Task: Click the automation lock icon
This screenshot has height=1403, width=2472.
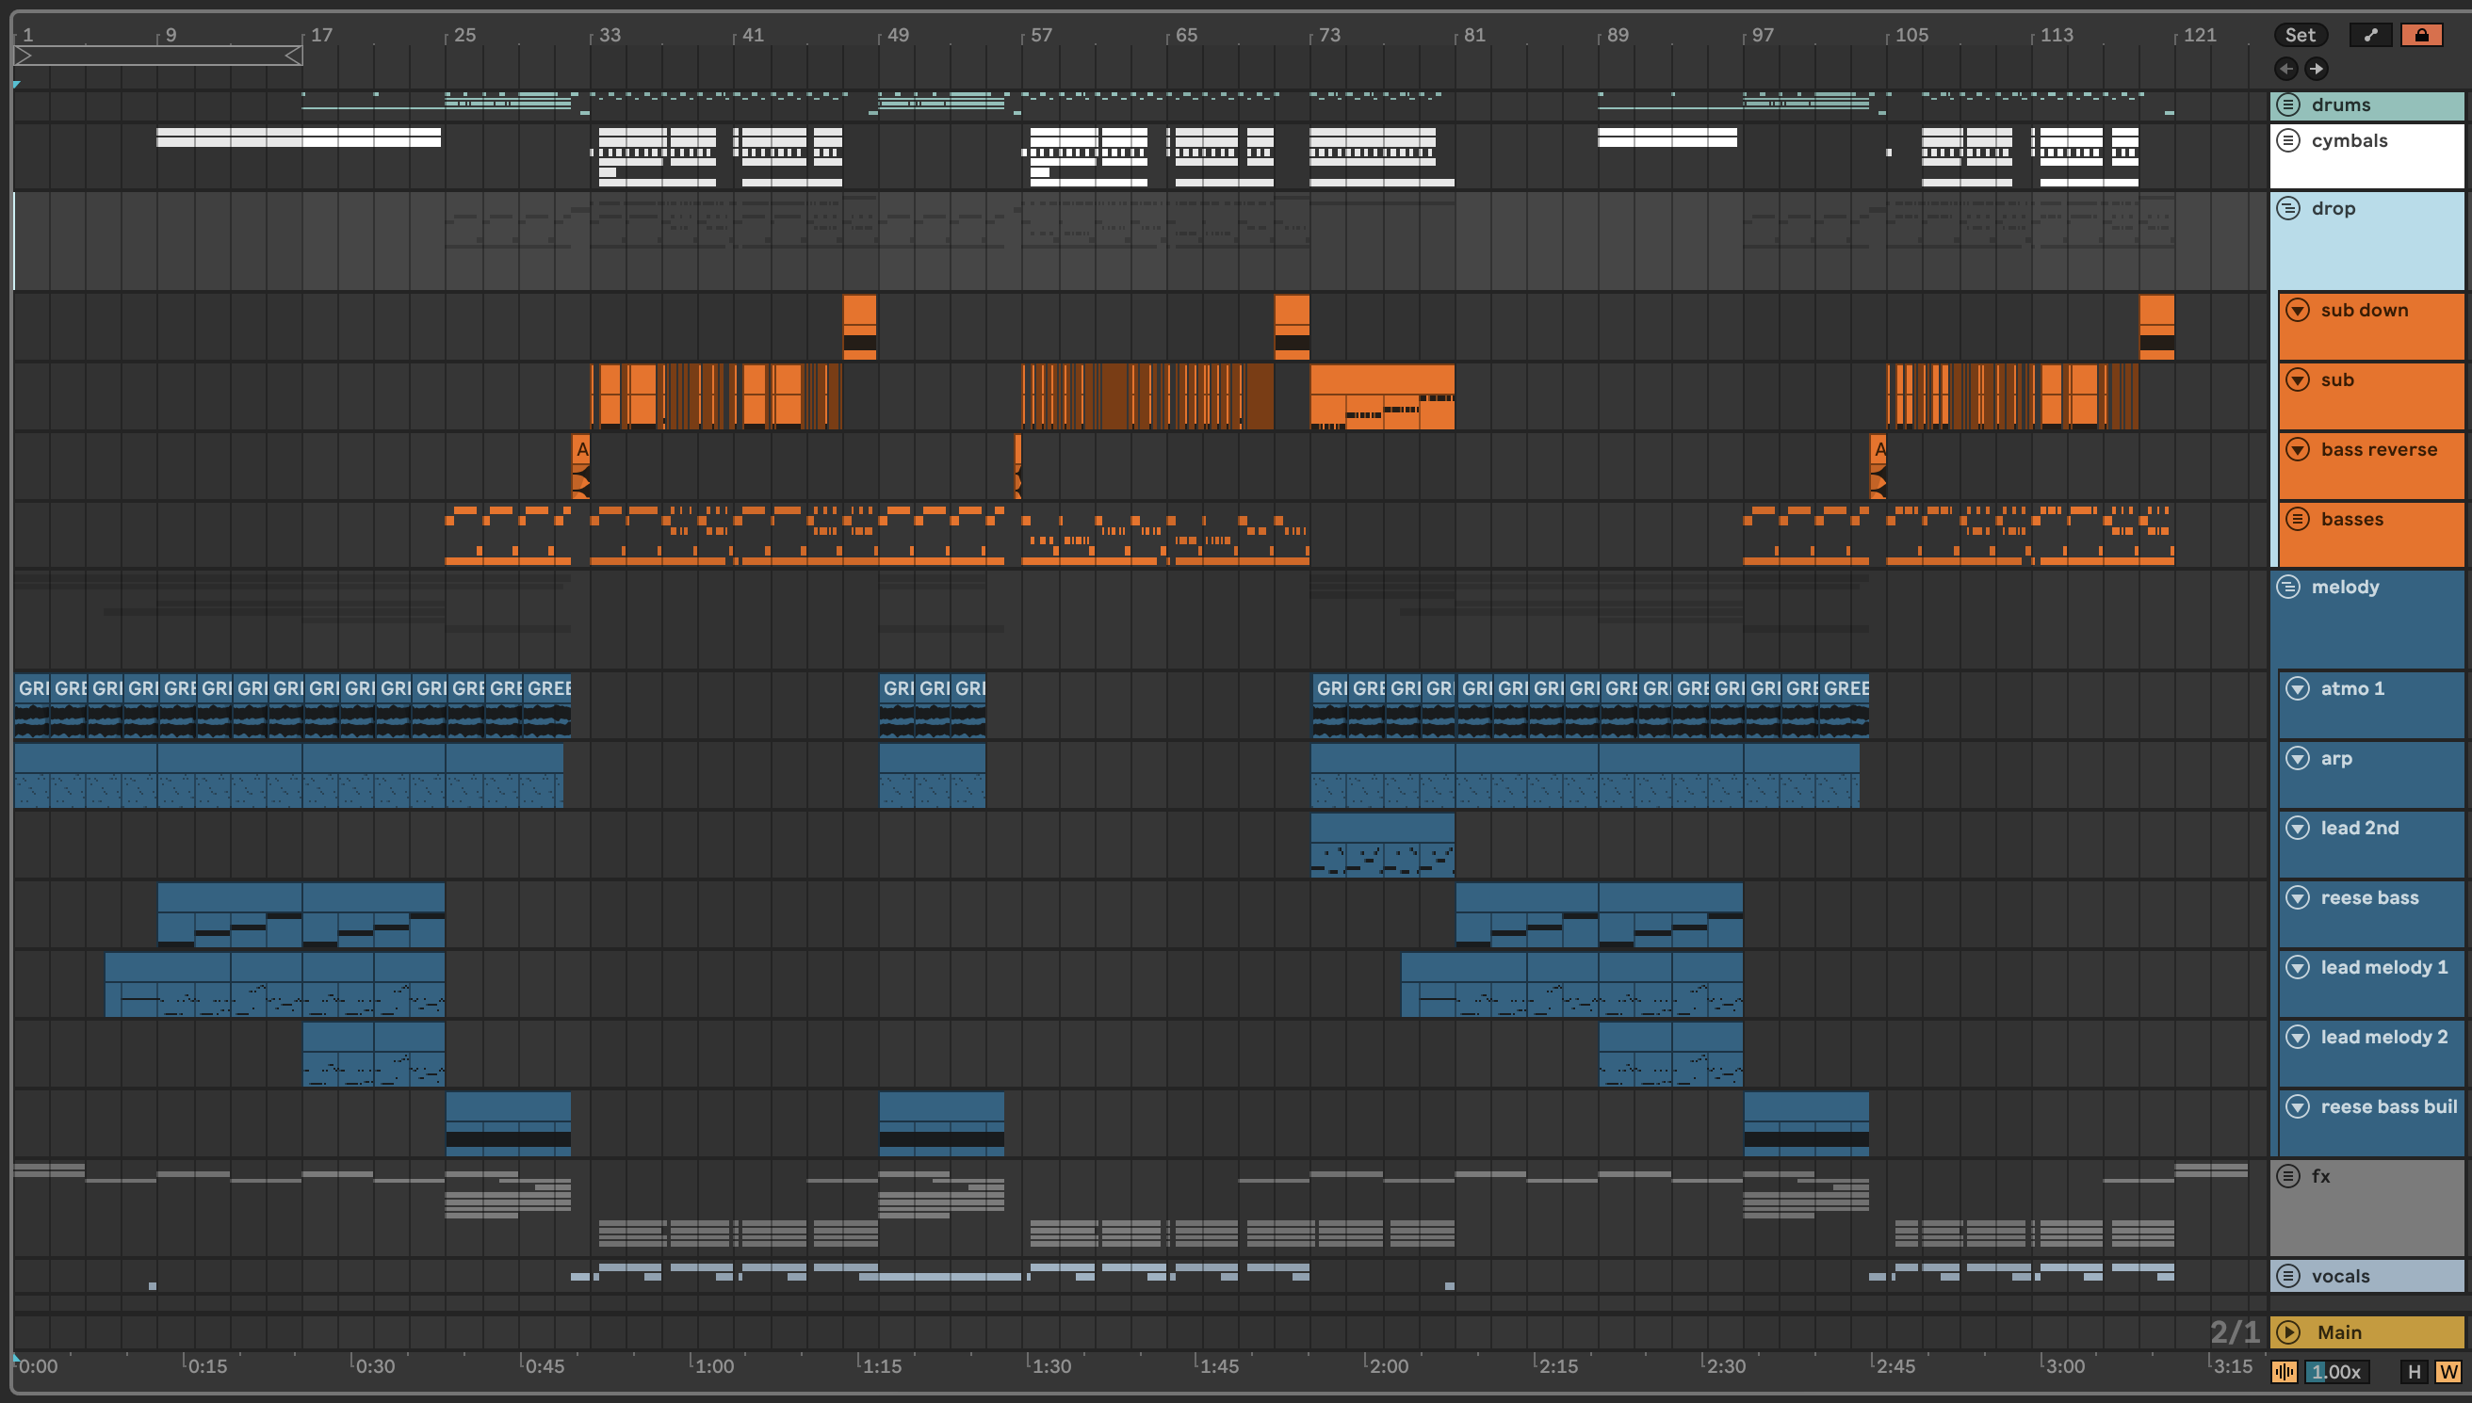Action: [2421, 35]
